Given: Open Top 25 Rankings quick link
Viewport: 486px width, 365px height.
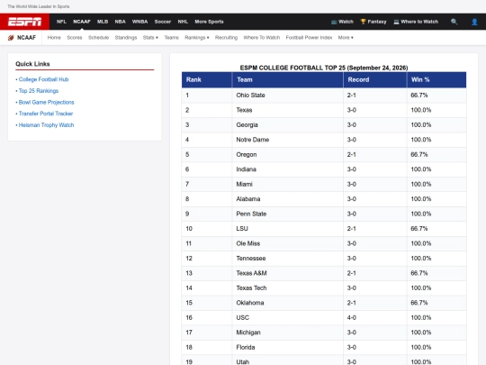Looking at the screenshot, I should (39, 91).
